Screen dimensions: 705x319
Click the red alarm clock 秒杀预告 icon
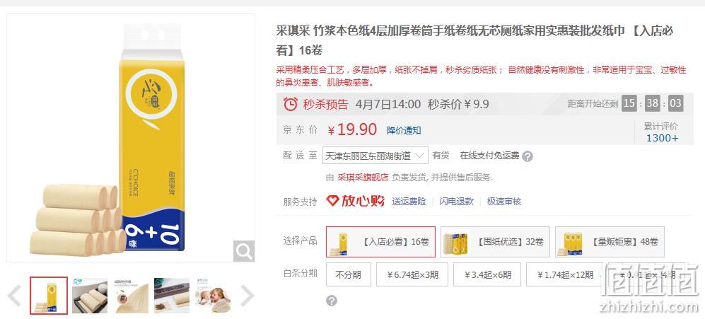(291, 104)
